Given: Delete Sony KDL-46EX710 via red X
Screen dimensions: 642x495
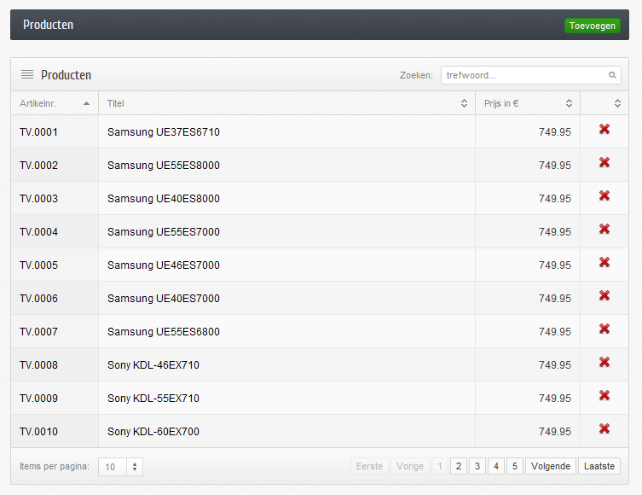Looking at the screenshot, I should tap(604, 362).
